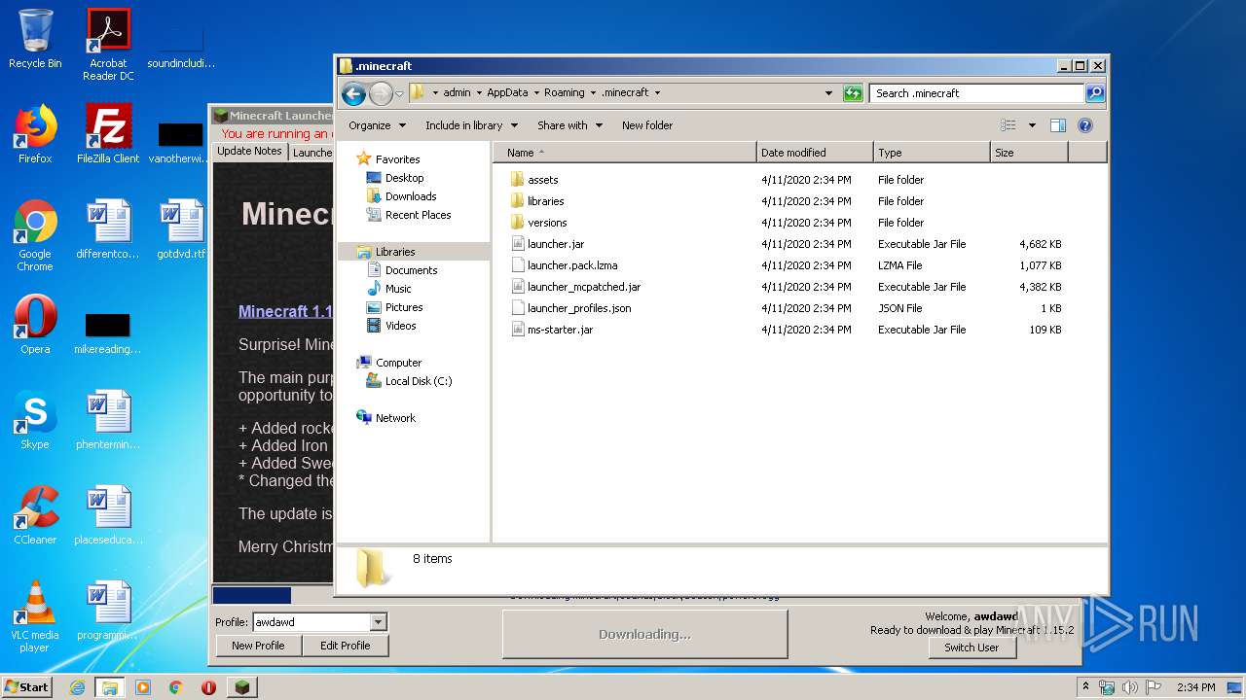Select the versions folder icon

[518, 223]
